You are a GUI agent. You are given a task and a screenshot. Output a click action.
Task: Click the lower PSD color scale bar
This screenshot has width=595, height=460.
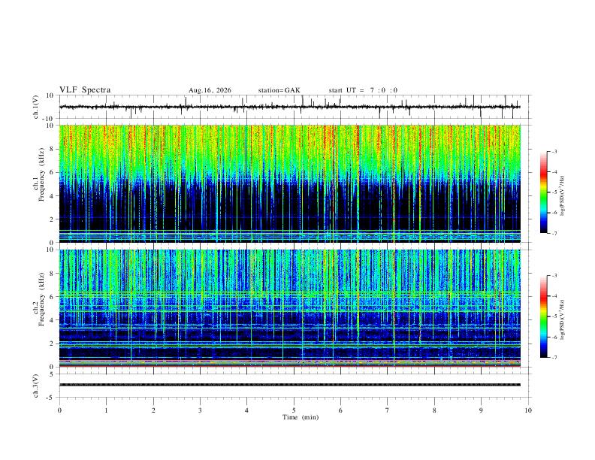point(544,316)
